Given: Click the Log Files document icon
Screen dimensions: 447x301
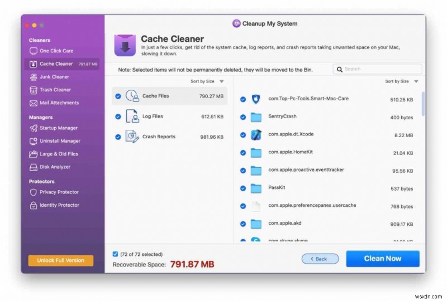Looking at the screenshot, I should pyautogui.click(x=132, y=116).
